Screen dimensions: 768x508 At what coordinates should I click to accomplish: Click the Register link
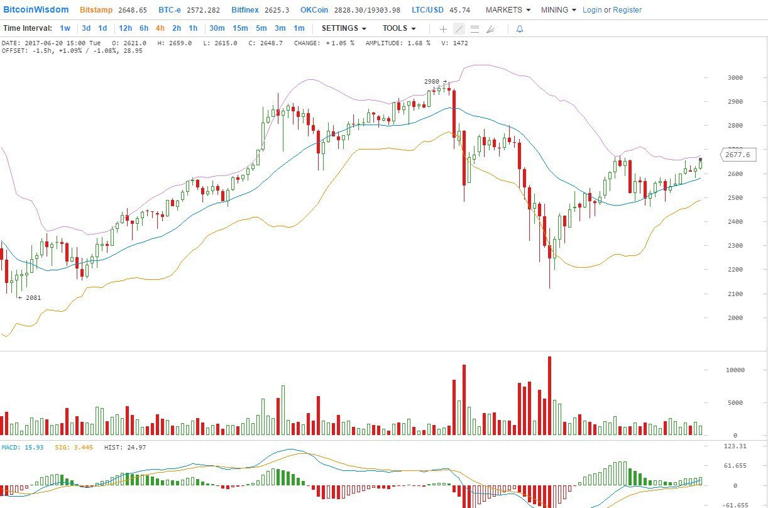(627, 10)
